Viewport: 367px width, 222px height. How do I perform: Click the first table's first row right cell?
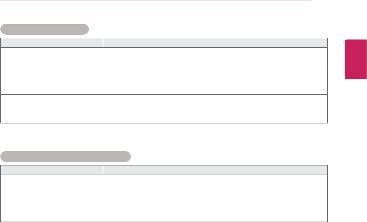[215, 59]
